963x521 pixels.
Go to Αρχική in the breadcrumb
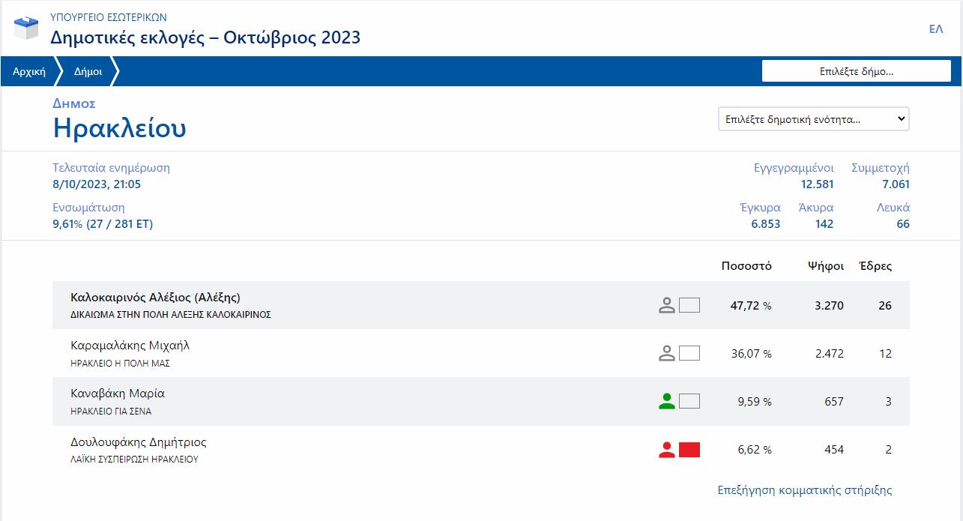click(x=29, y=72)
